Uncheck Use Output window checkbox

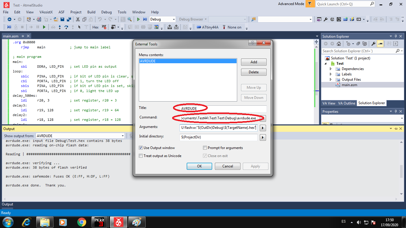tap(141, 148)
